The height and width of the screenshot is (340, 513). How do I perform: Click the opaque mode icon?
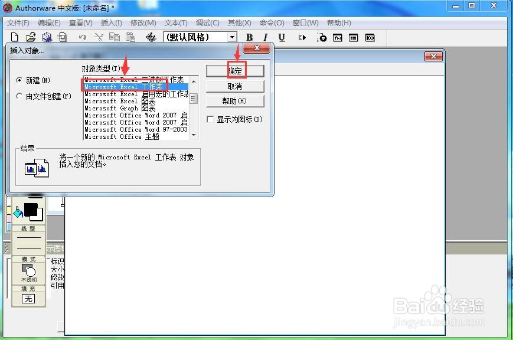point(29,270)
